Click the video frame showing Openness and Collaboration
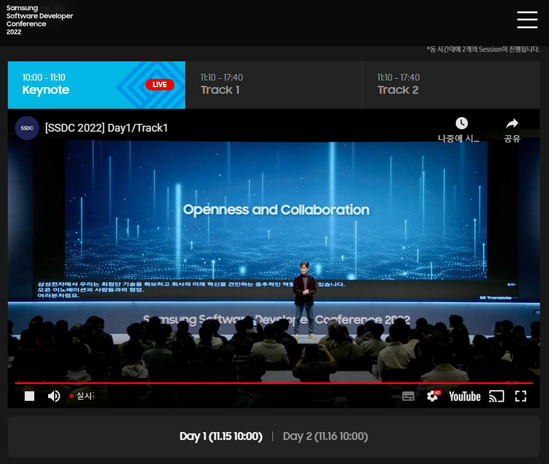The image size is (549, 464). click(x=274, y=258)
